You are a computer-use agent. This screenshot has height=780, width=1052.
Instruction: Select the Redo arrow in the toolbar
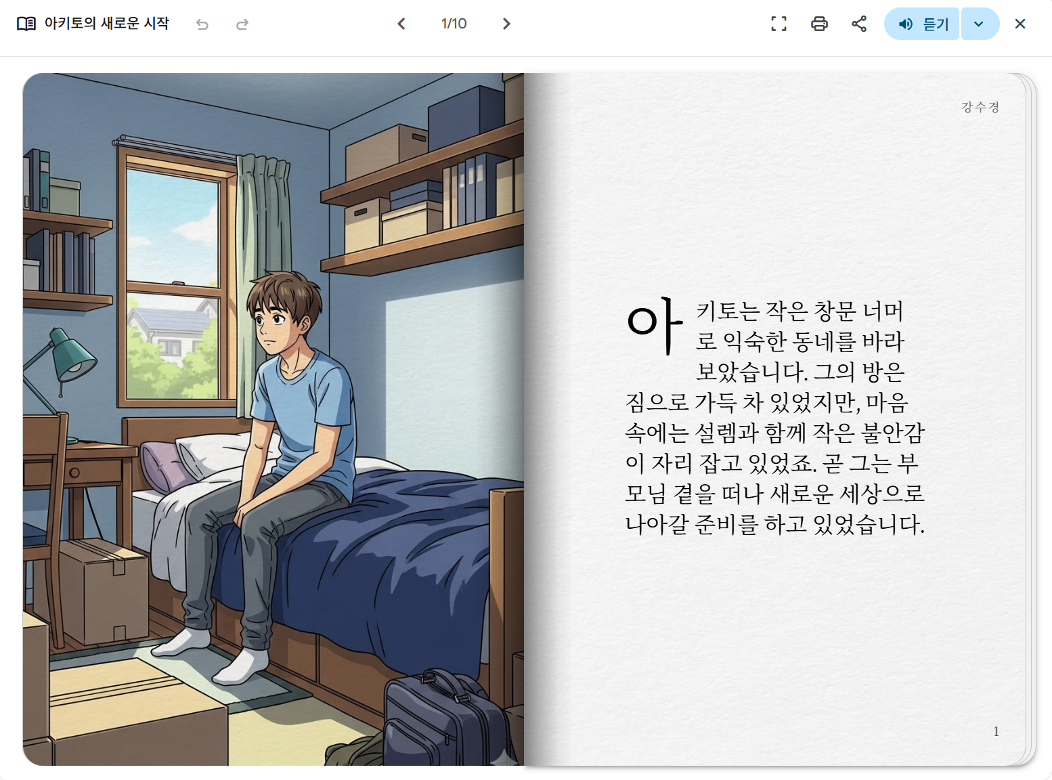point(242,23)
